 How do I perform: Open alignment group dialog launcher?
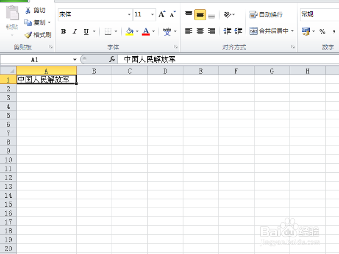(293, 47)
